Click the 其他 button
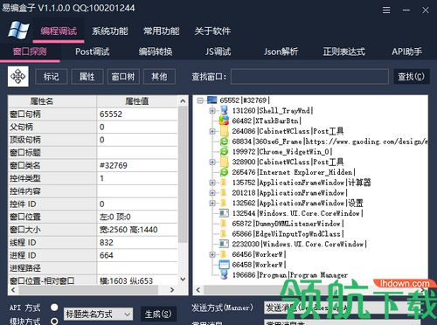The image size is (437, 325). [159, 77]
